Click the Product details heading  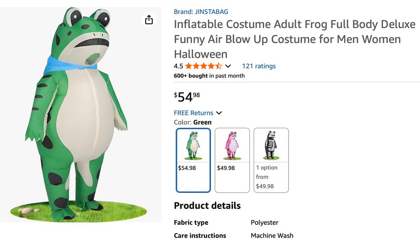pos(207,205)
